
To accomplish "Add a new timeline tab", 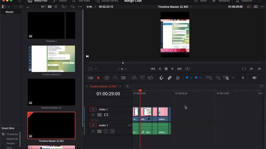I will (128, 87).
